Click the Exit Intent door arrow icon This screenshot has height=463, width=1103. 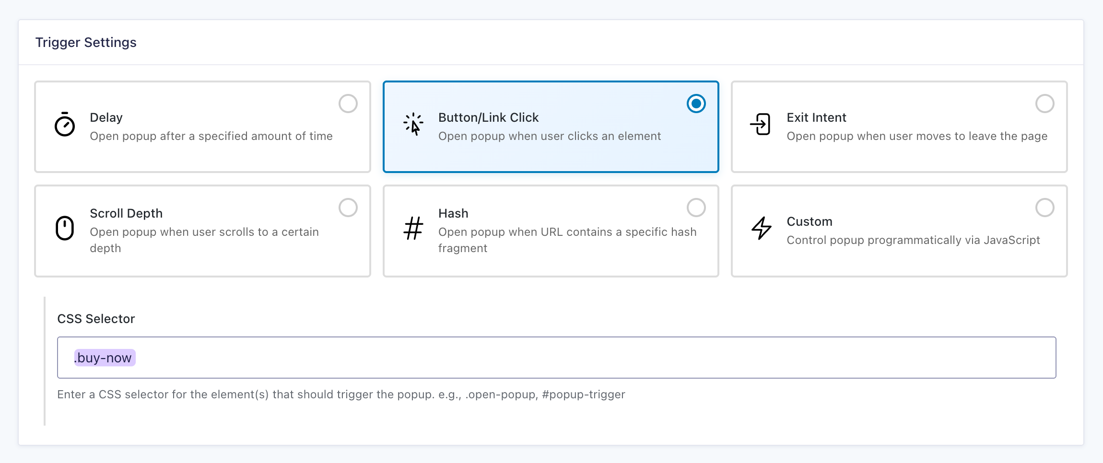(x=761, y=125)
